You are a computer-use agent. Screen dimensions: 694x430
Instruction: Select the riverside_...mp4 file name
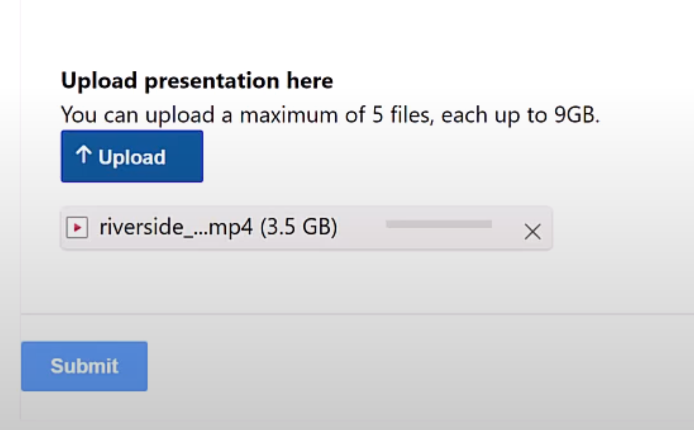pyautogui.click(x=176, y=228)
